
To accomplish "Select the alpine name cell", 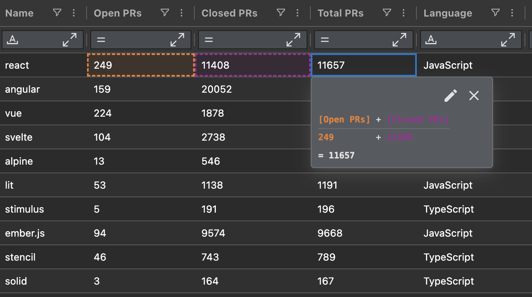I will pos(43,161).
